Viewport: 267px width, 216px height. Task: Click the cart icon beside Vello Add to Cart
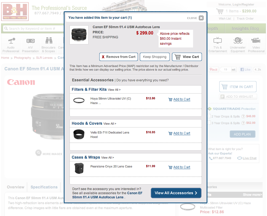click(x=170, y=134)
